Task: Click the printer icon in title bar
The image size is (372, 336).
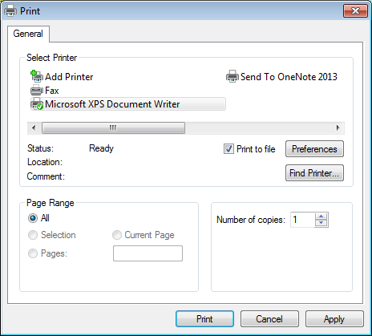Action: [x=10, y=11]
